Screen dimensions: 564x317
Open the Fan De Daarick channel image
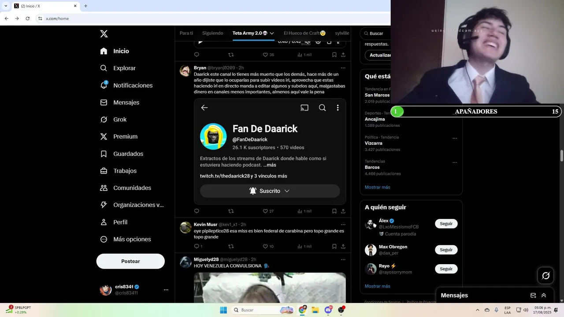pos(270,151)
